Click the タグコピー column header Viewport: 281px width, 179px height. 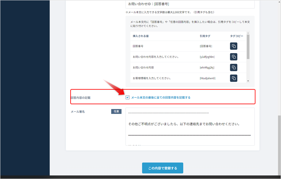[x=236, y=36]
